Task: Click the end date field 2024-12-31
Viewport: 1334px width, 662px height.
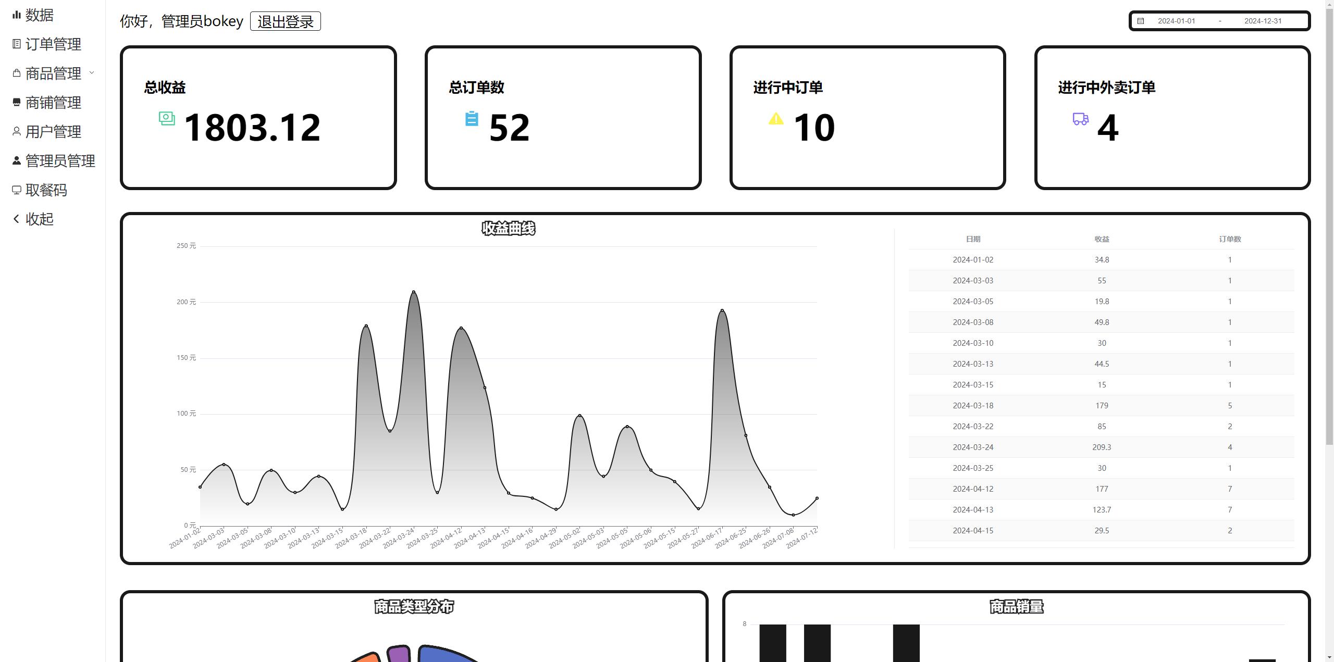Action: tap(1263, 21)
